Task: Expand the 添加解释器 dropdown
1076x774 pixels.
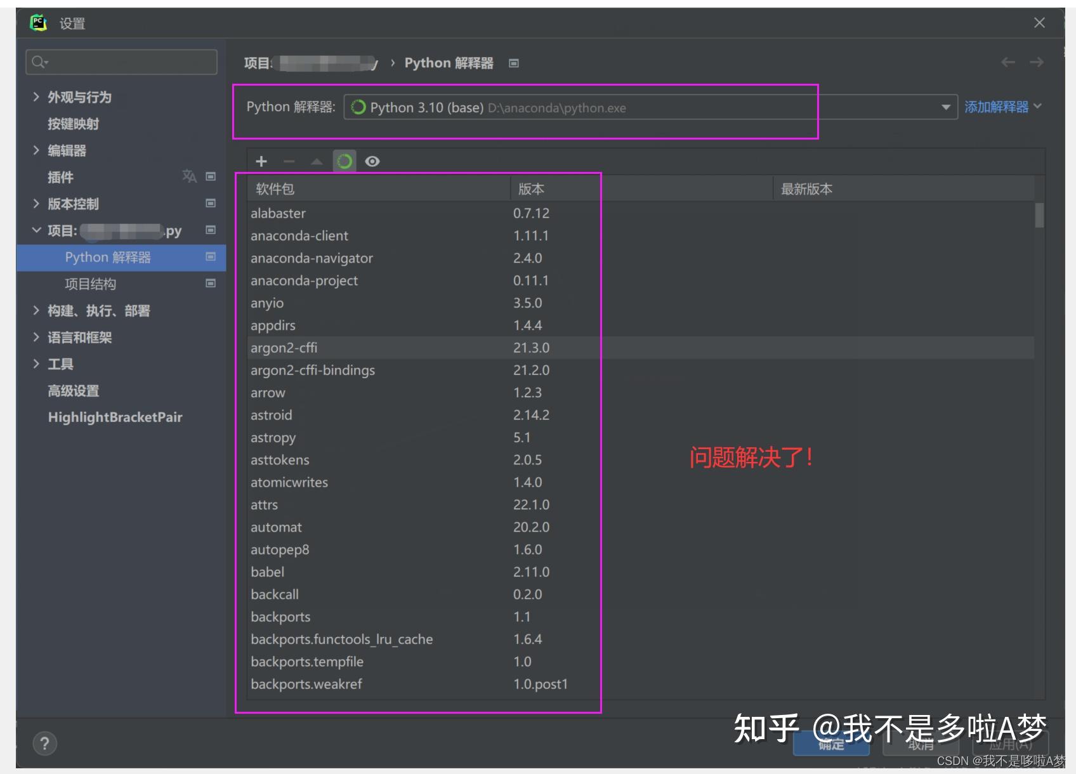Action: [1002, 107]
